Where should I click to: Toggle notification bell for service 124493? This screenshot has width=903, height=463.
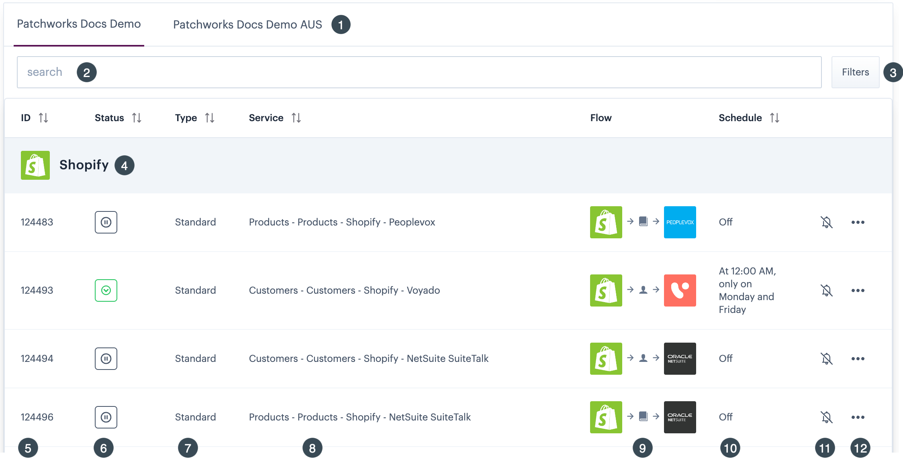point(827,290)
